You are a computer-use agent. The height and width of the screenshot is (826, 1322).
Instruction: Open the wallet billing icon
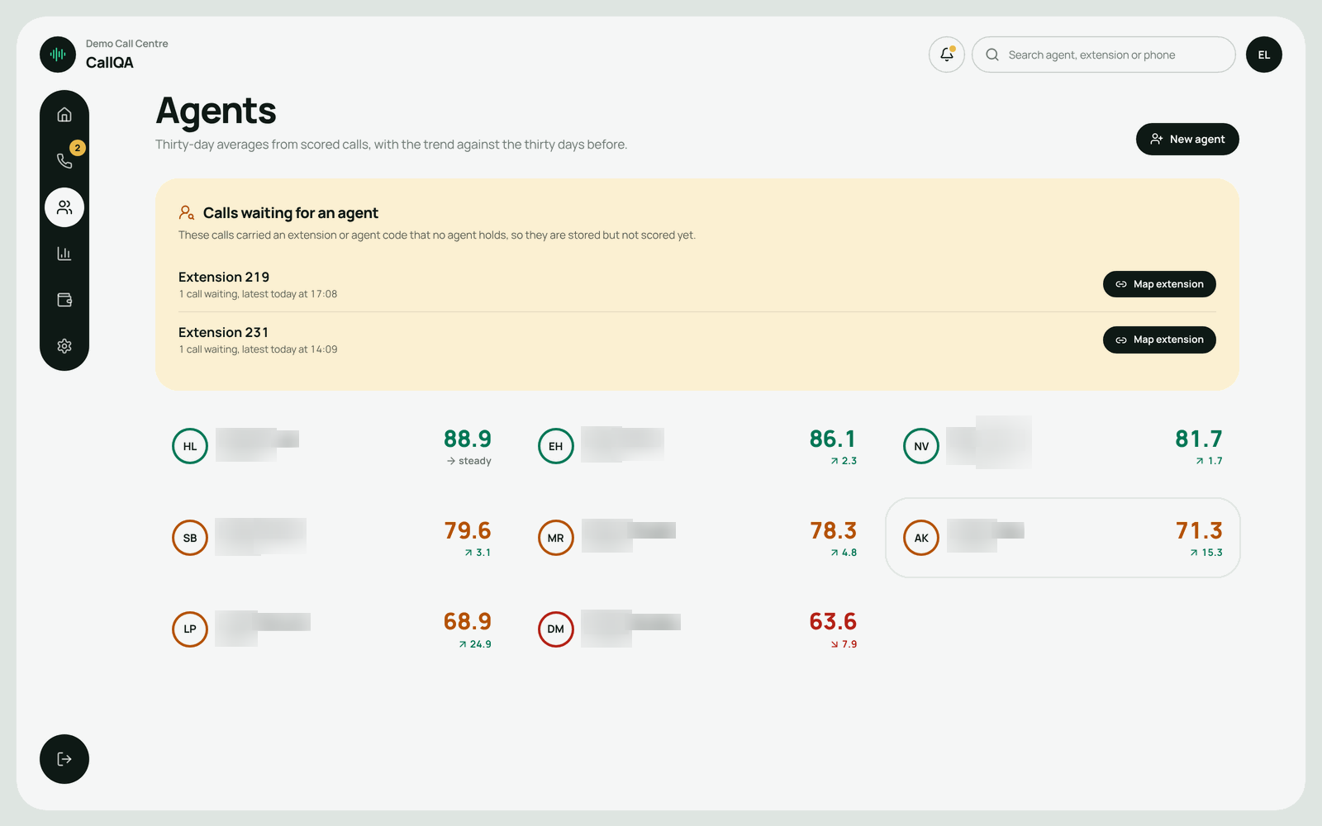coord(64,300)
